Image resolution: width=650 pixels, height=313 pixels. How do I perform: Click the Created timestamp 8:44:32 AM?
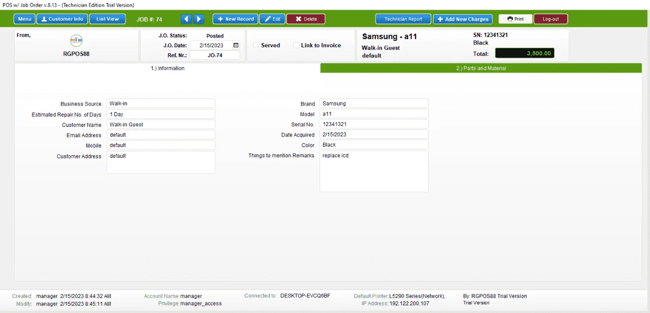pos(85,296)
